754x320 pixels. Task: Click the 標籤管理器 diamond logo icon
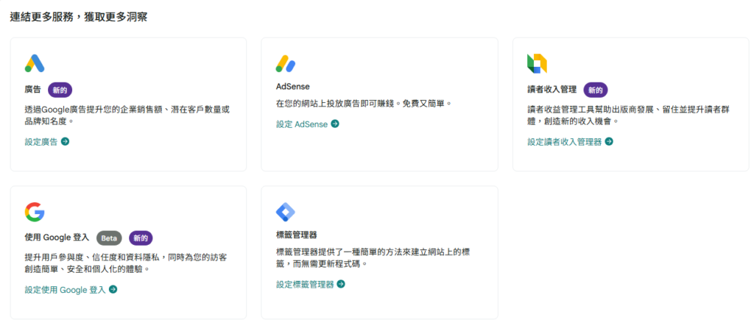pyautogui.click(x=286, y=212)
